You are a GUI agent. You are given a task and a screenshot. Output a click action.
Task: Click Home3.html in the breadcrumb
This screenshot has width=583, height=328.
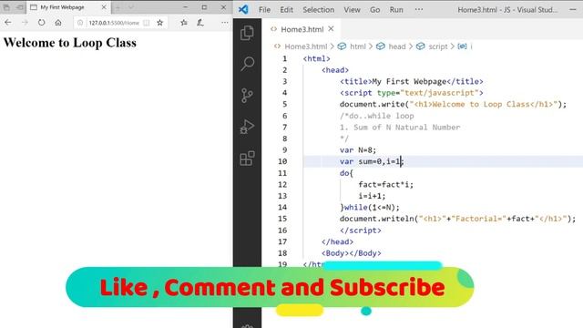pyautogui.click(x=306, y=46)
